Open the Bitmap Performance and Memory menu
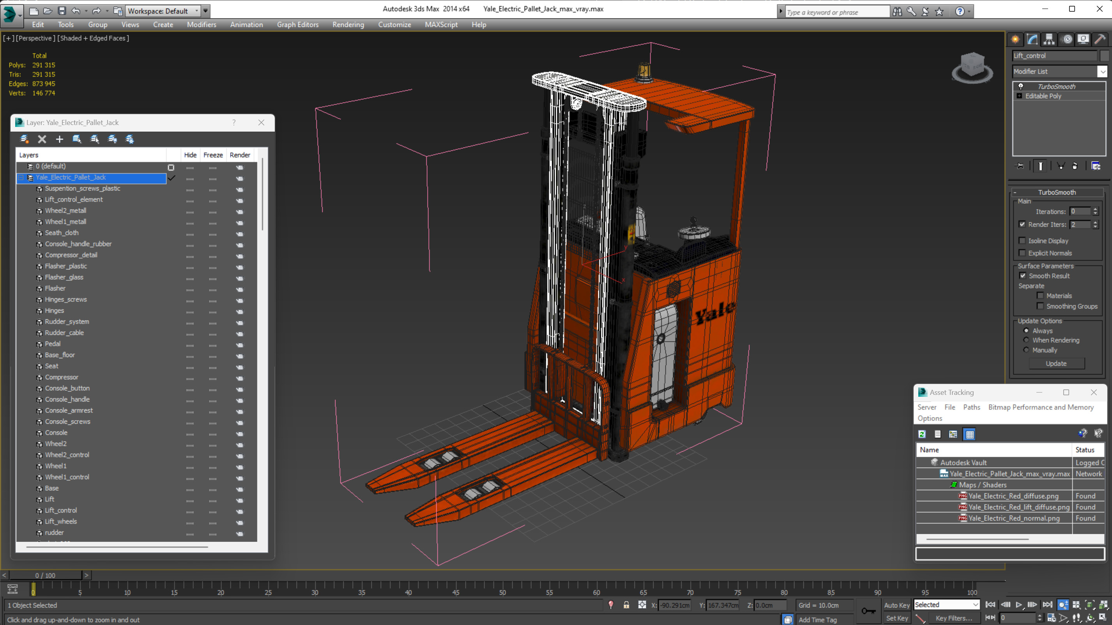This screenshot has width=1112, height=625. coord(1041,407)
